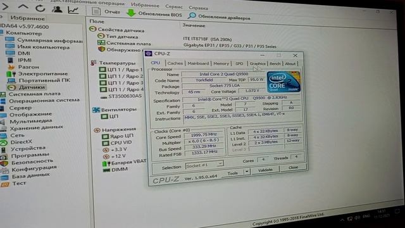Select the +12 V voltage row
The width and height of the screenshot is (405, 228).
pyautogui.click(x=114, y=156)
